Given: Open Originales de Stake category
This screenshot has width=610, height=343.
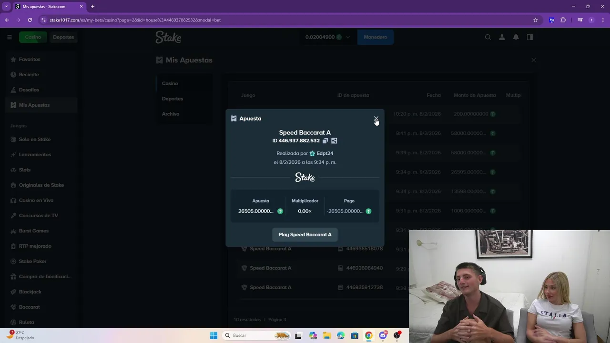Looking at the screenshot, I should (40, 185).
